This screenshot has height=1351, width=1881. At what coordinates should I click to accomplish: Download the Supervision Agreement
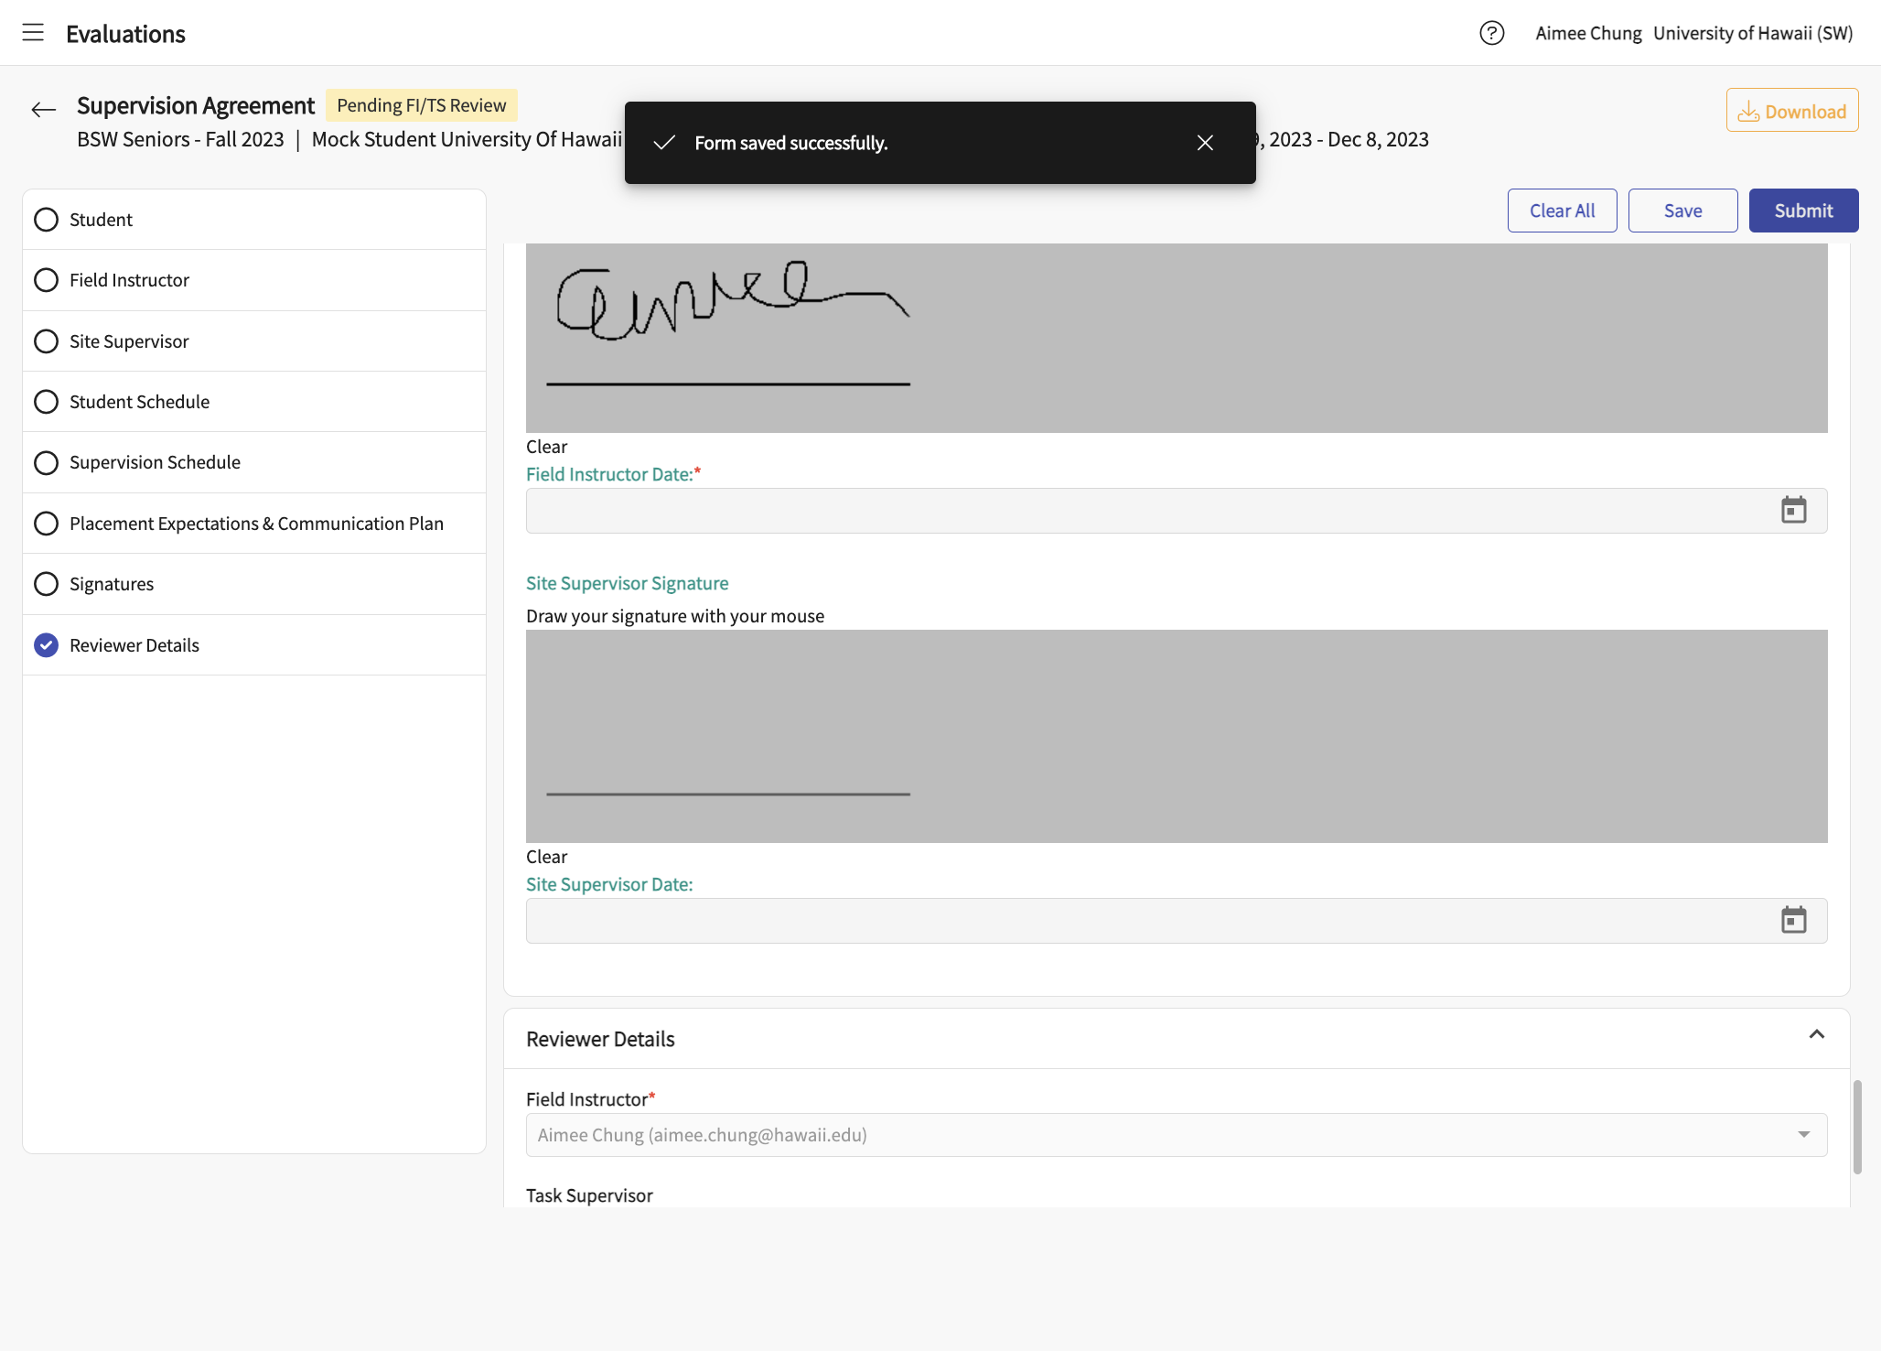[x=1792, y=111]
